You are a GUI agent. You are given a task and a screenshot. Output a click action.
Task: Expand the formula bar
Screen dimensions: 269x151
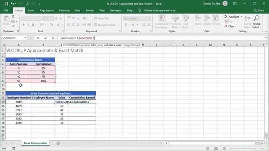coord(266,38)
